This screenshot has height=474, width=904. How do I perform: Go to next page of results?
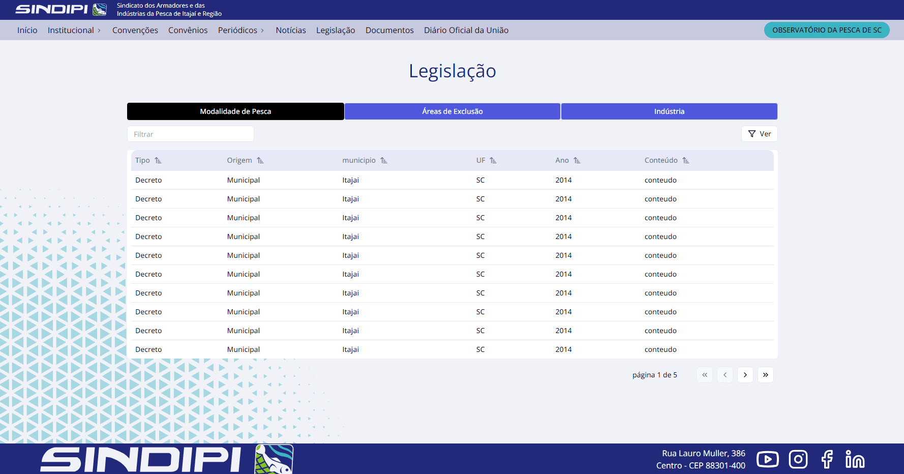[745, 375]
